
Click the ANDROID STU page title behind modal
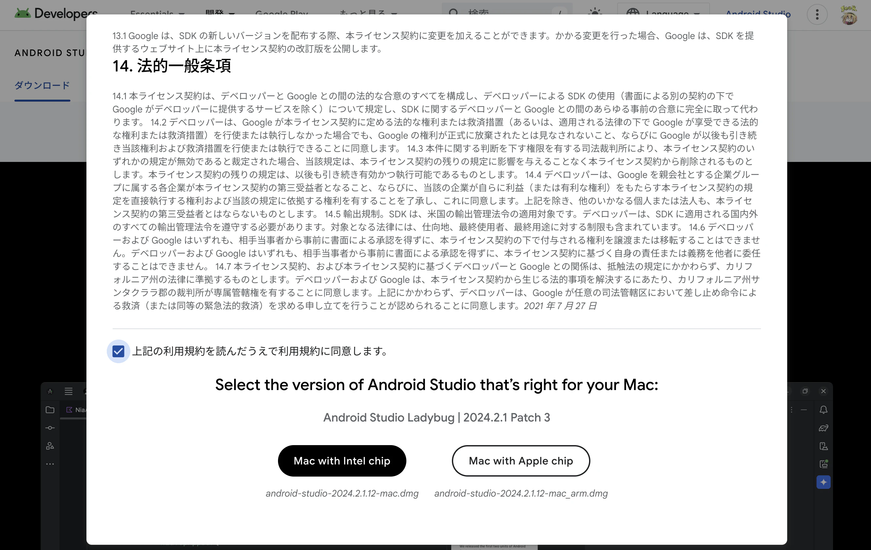(x=50, y=53)
